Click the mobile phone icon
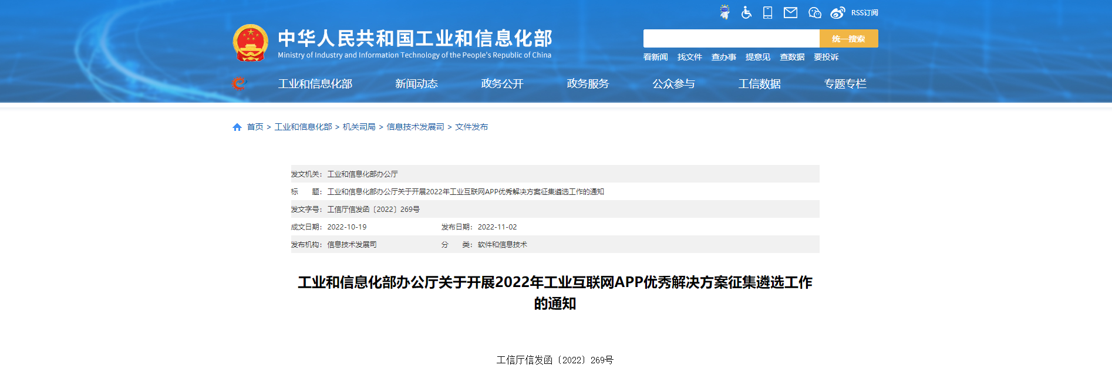The image size is (1112, 378). (767, 12)
